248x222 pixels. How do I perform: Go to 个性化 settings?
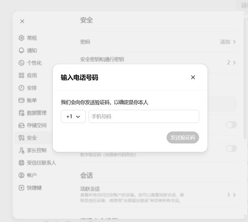pyautogui.click(x=35, y=63)
